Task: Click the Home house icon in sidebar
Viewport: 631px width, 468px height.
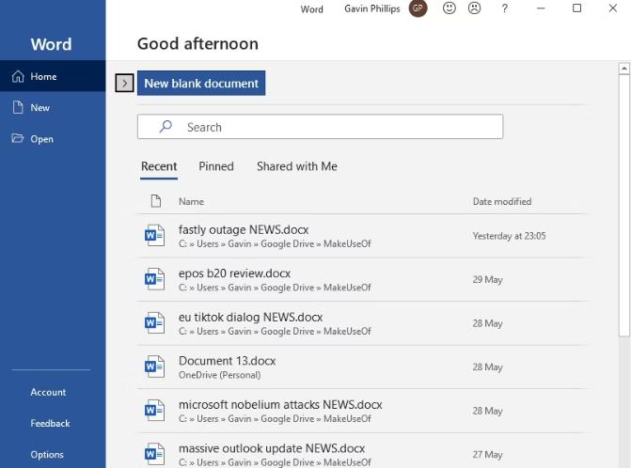Action: (18, 76)
